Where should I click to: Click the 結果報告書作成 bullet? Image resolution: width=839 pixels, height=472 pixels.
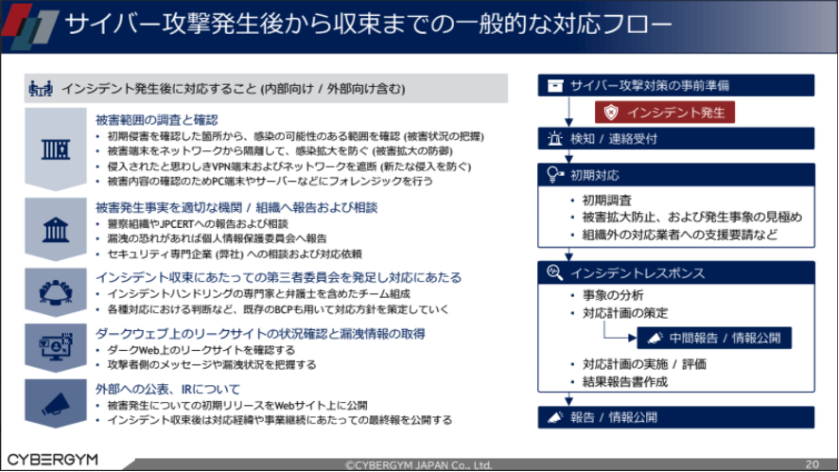(x=625, y=382)
